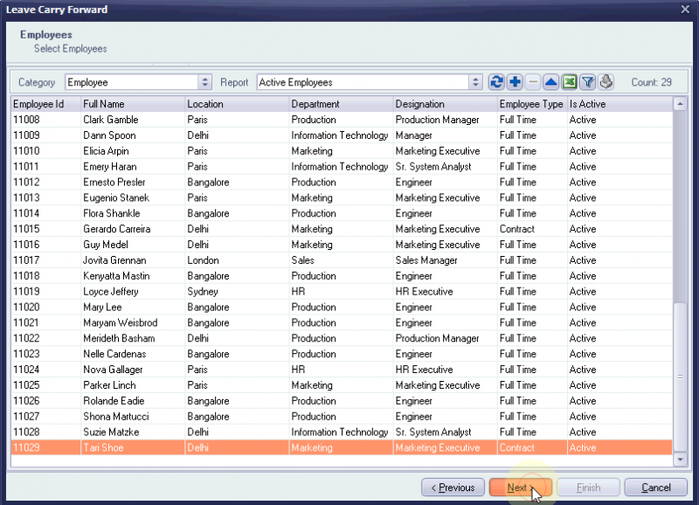
Task: Select employee row Clark Gamble
Action: coord(111,120)
